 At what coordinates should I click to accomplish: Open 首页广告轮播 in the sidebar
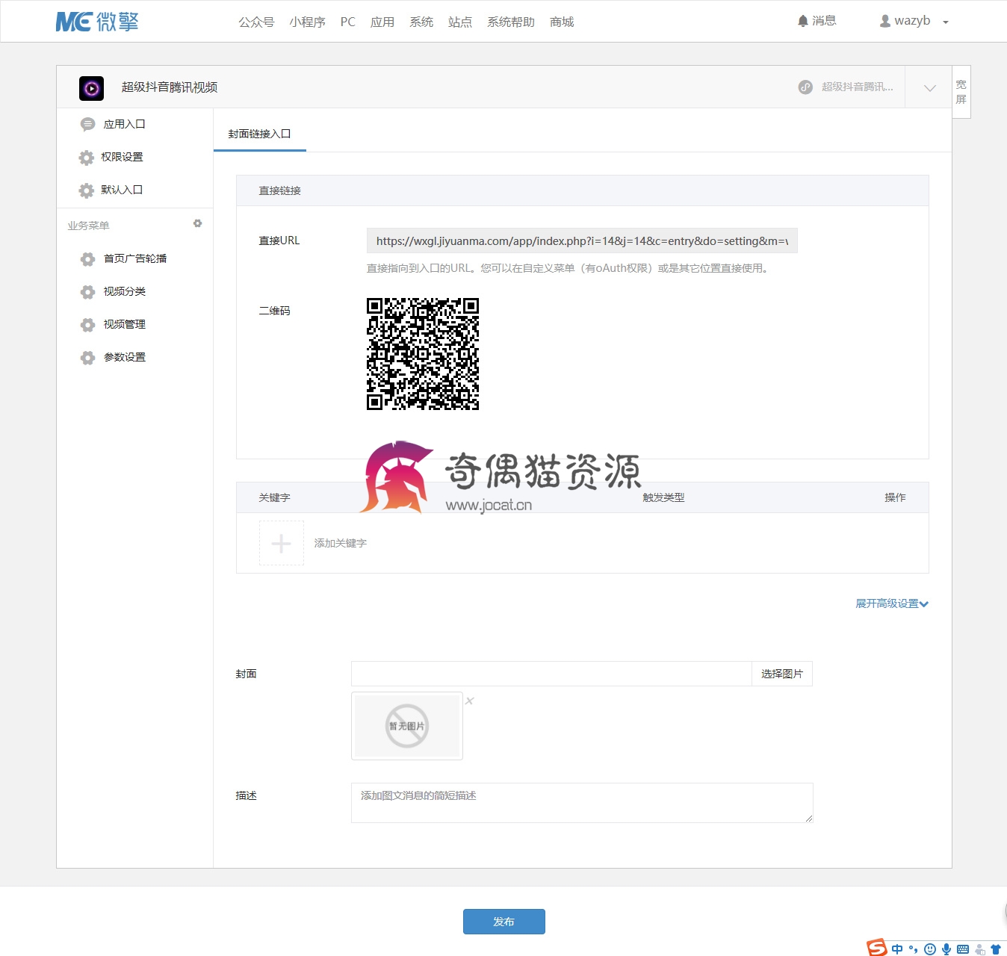click(135, 258)
